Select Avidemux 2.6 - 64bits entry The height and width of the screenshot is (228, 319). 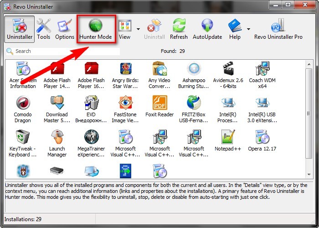(228, 75)
